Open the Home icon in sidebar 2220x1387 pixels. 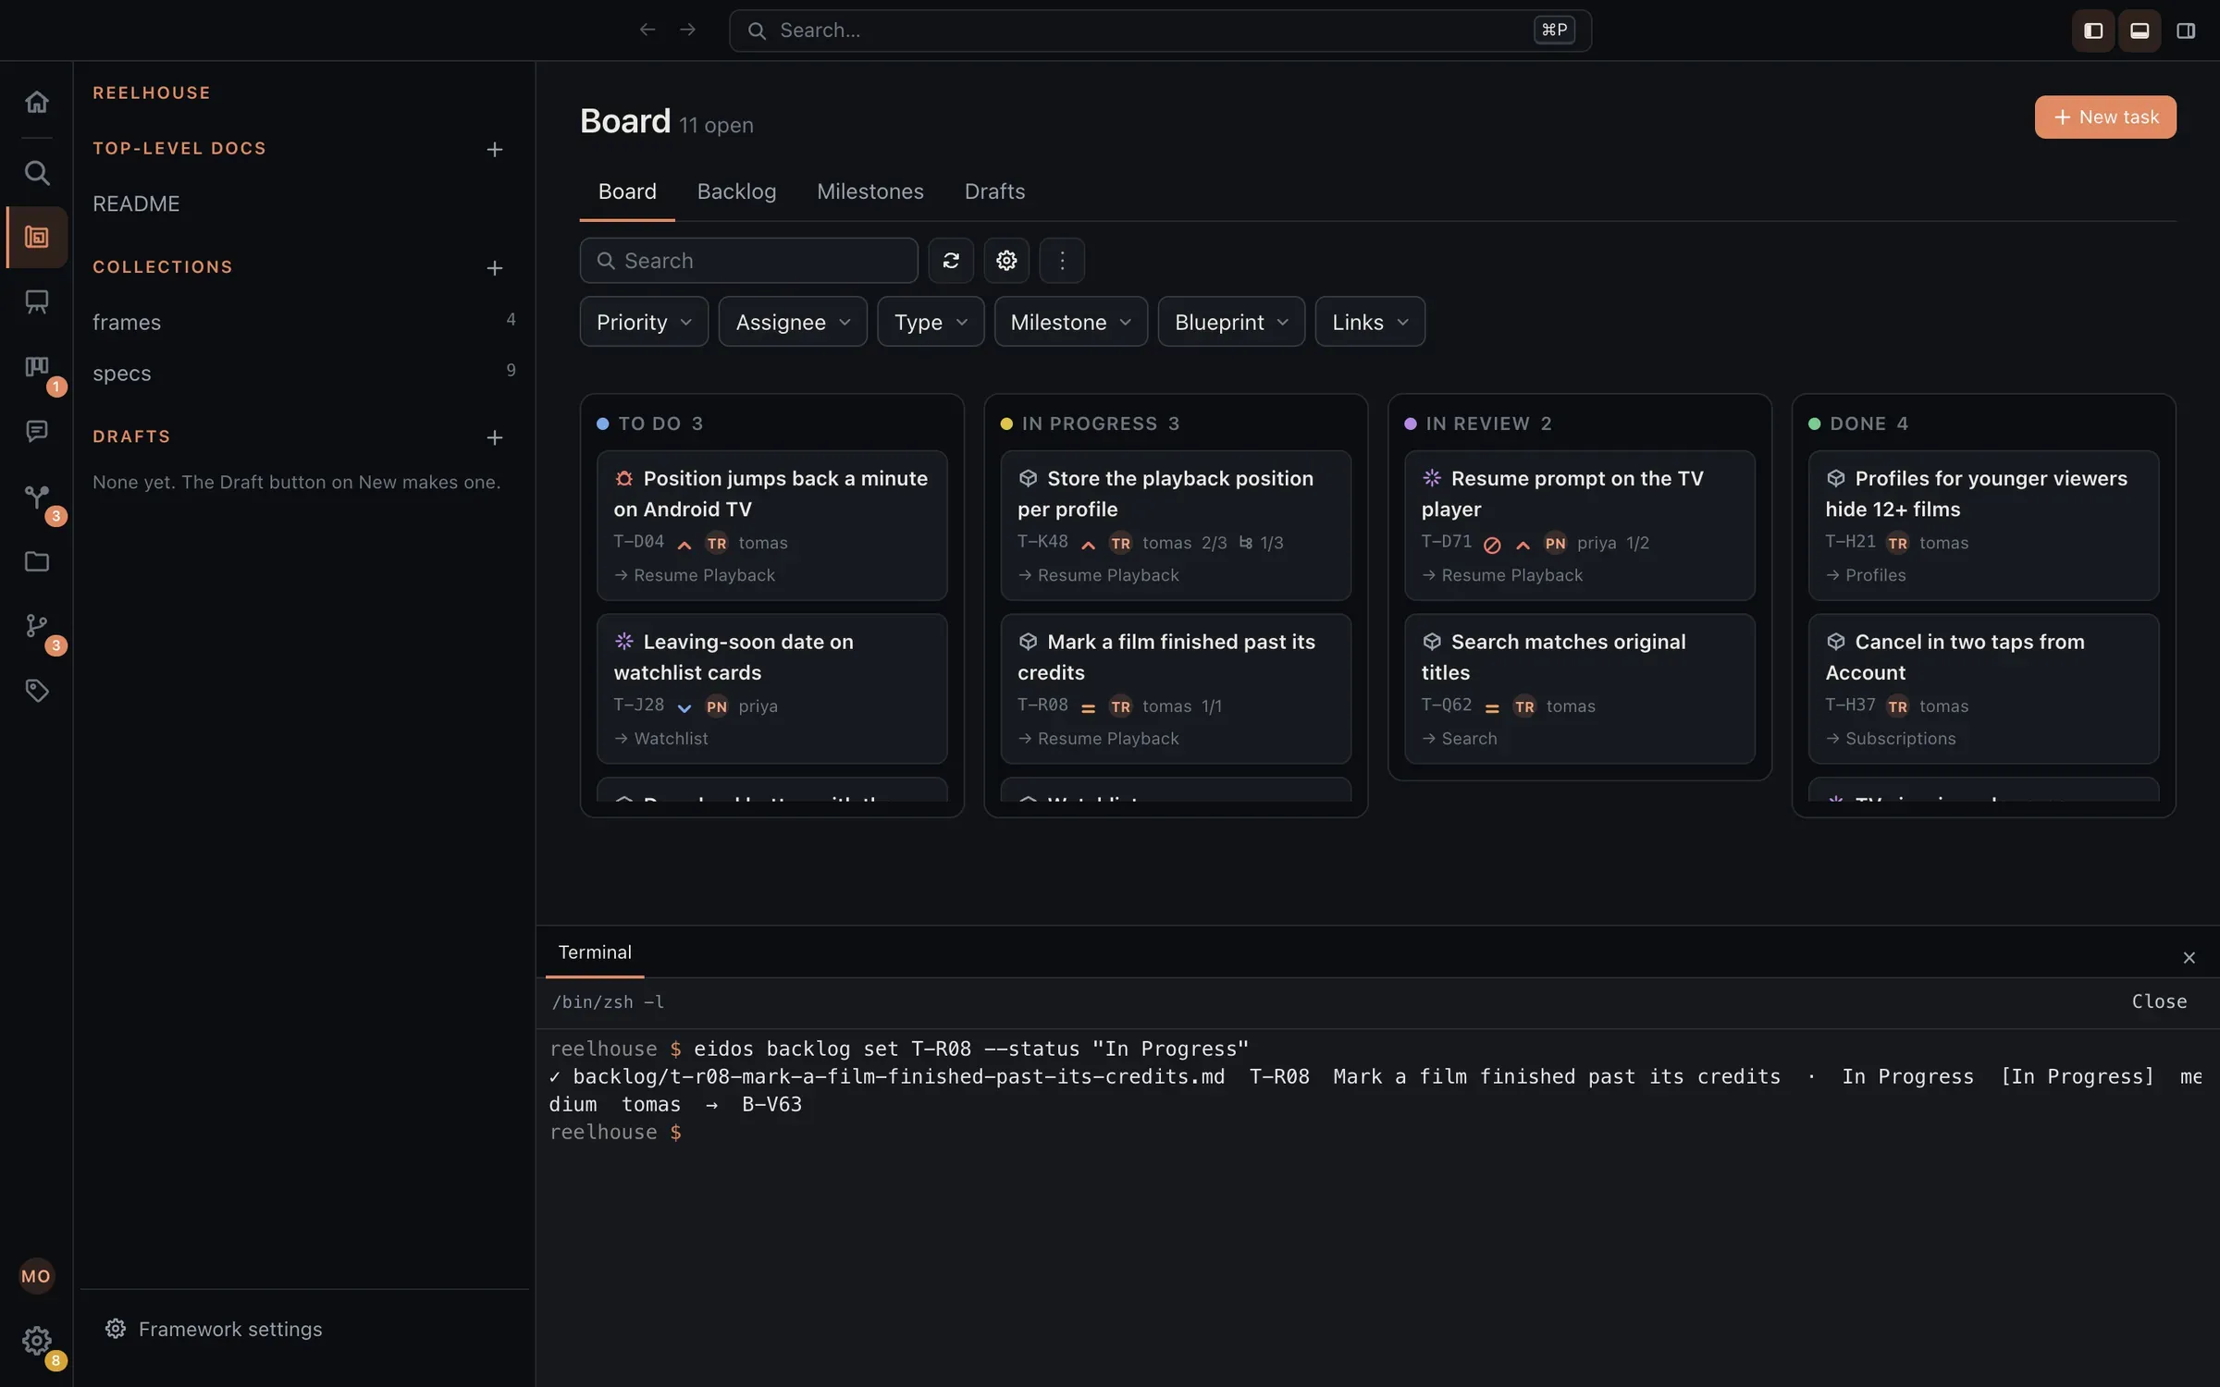click(x=36, y=102)
